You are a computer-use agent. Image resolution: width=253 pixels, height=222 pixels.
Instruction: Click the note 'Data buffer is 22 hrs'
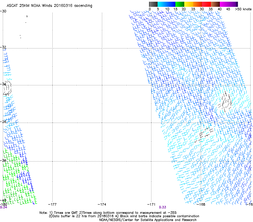(69, 216)
